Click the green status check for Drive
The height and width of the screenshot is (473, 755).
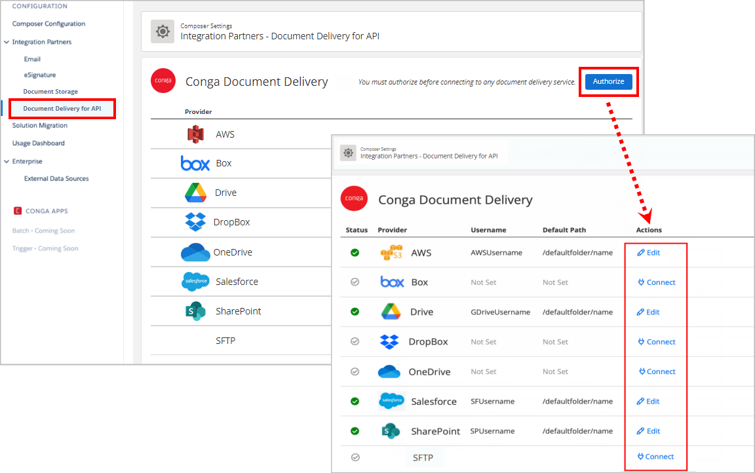click(x=355, y=311)
